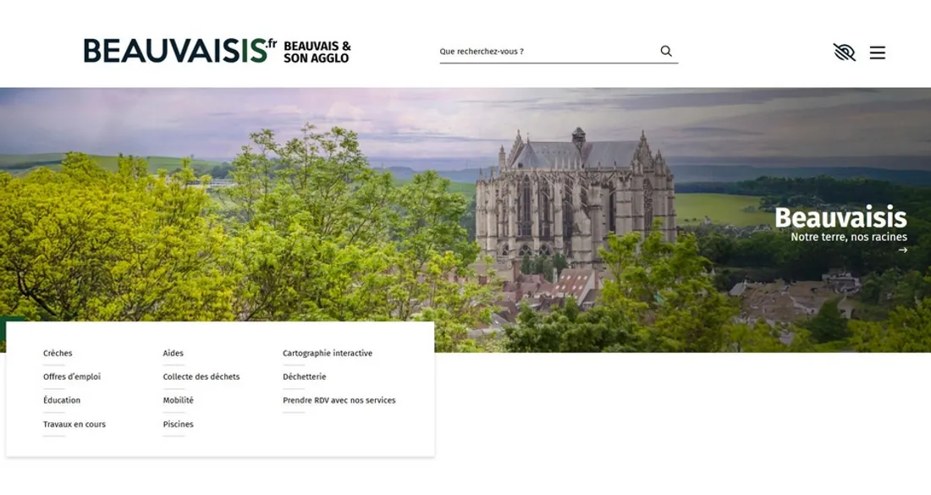Open Cartographie interactive

click(328, 353)
